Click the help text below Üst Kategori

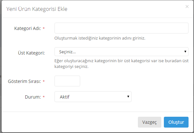tap(121, 64)
